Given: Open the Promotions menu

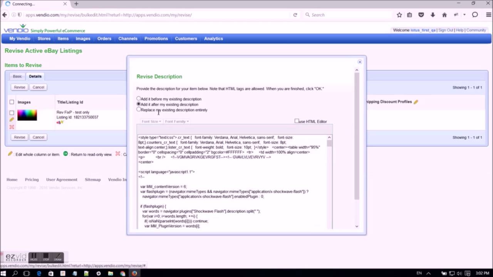Looking at the screenshot, I should pyautogui.click(x=156, y=38).
